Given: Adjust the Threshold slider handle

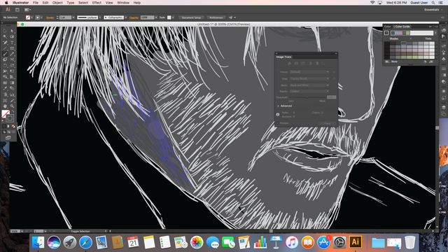Looking at the screenshot, I should (x=307, y=97).
